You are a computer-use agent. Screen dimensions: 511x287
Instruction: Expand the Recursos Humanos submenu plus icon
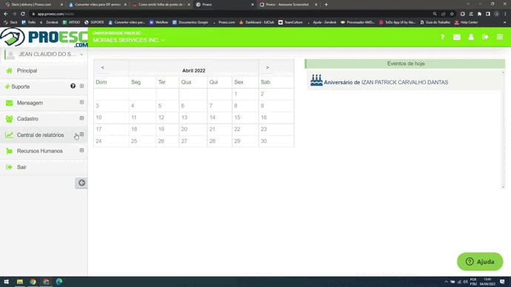click(81, 150)
